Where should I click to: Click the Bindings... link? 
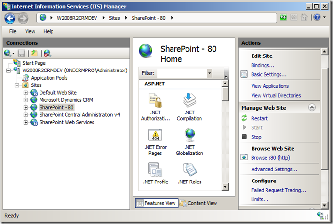click(x=263, y=65)
